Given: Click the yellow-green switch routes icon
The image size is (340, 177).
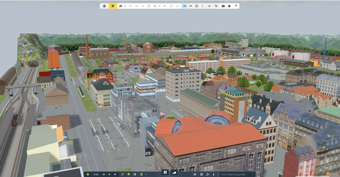Looking at the screenshot, I should 135,174.
